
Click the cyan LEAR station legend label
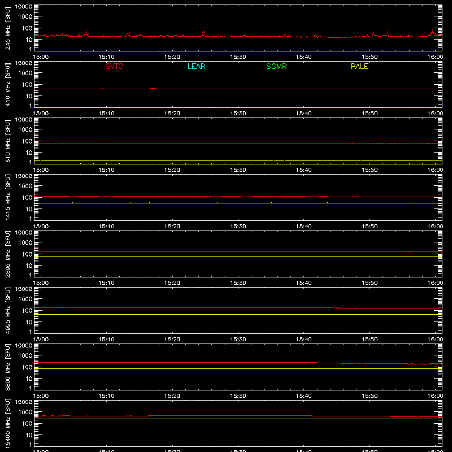(x=196, y=66)
